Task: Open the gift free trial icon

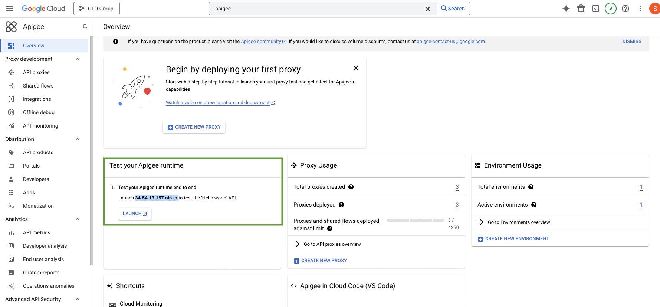Action: coord(581,9)
